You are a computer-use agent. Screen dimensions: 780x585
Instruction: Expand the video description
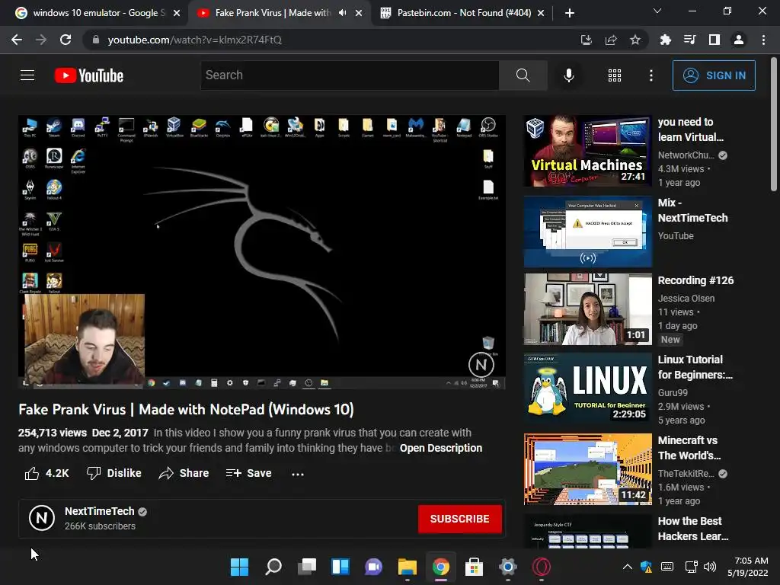click(x=441, y=448)
